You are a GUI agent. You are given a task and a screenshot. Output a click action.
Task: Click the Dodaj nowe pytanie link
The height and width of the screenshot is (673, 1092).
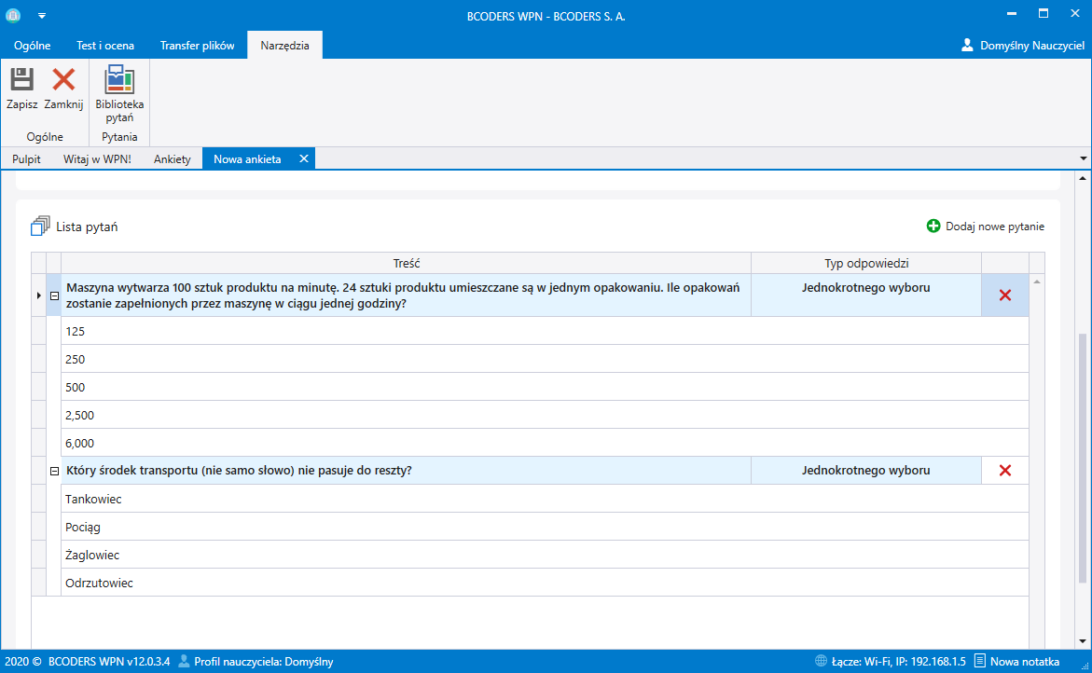coord(994,227)
